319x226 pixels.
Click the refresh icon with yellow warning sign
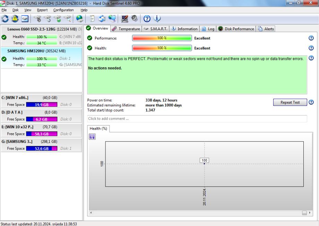[x=15, y=19]
